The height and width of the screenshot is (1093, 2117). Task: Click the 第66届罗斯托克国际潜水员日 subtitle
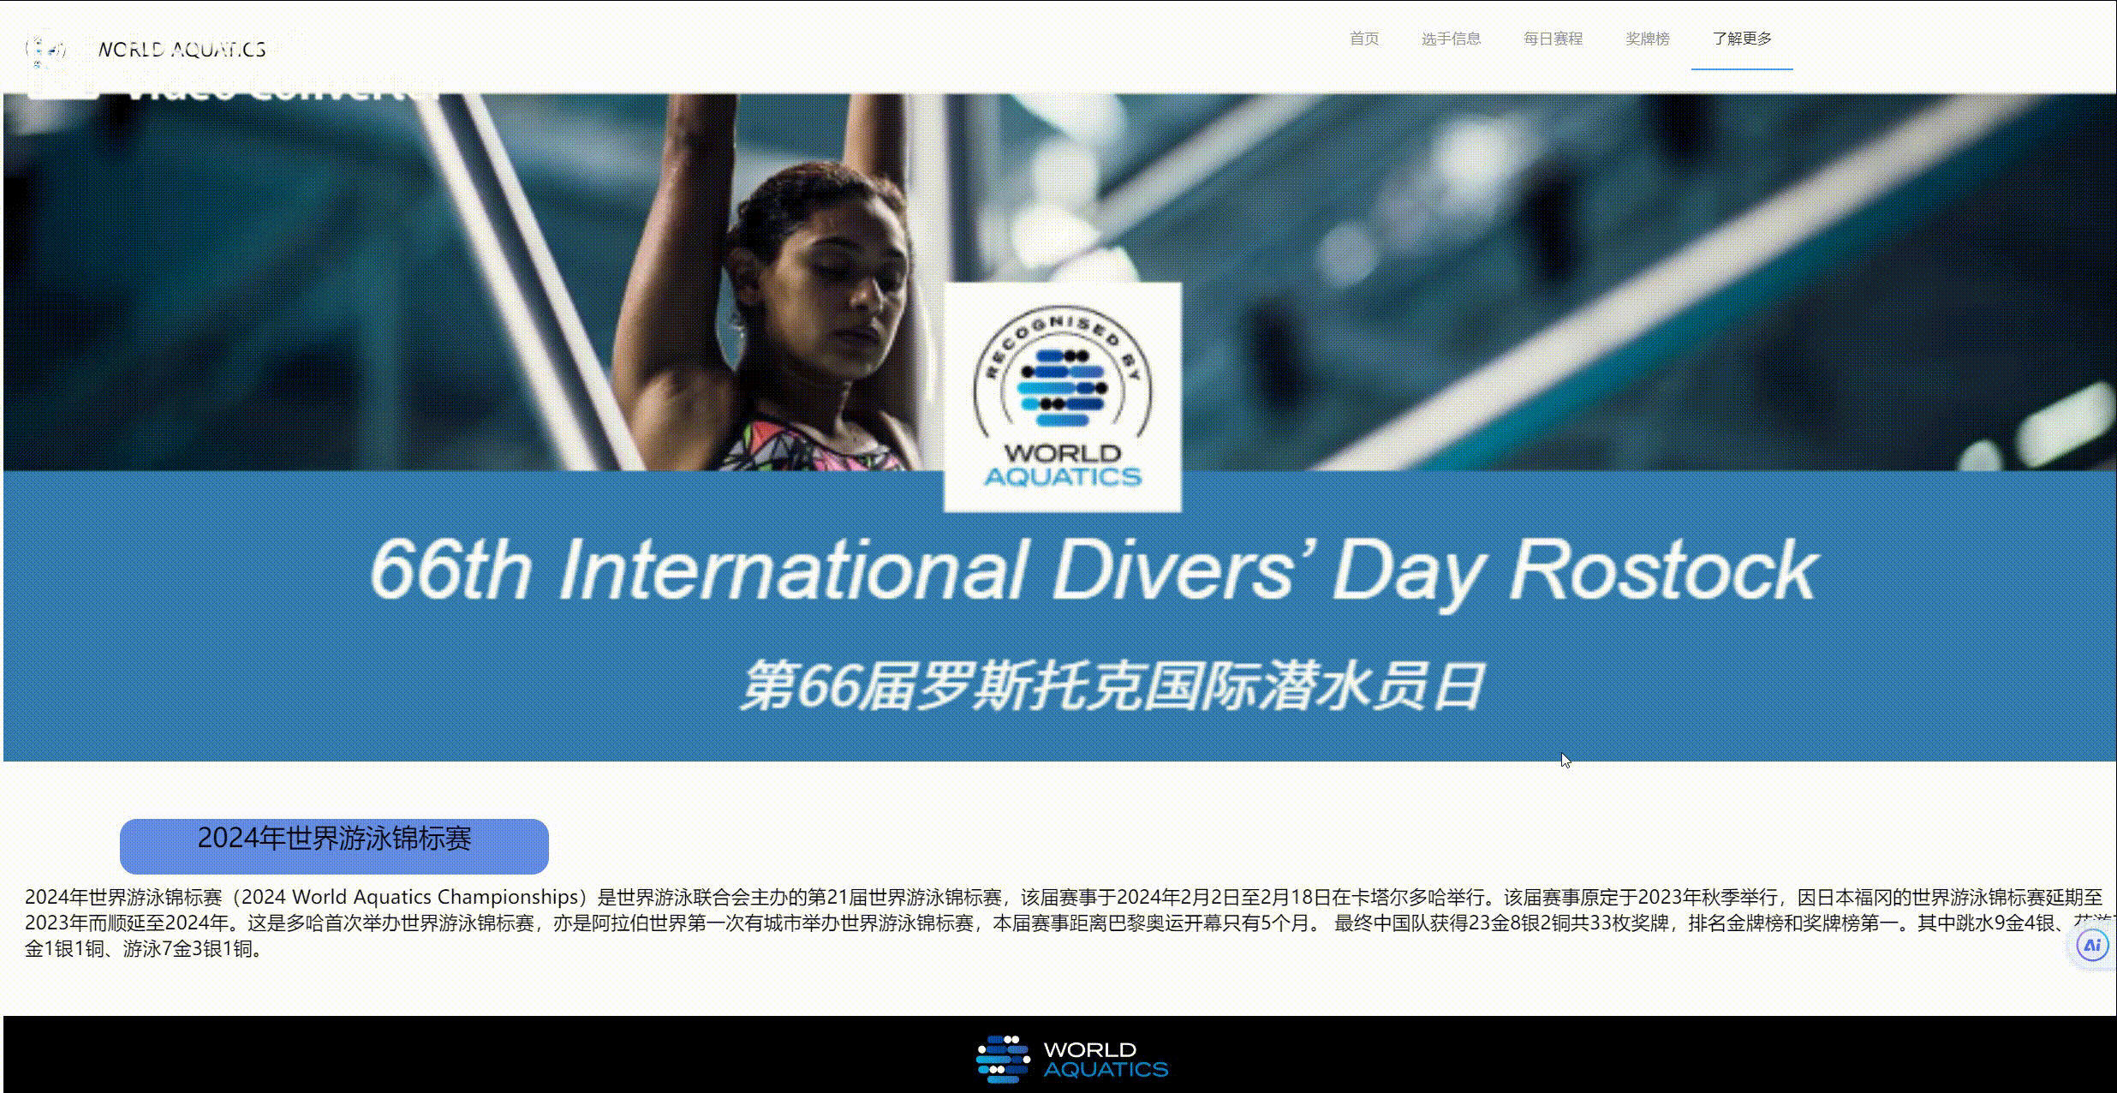(x=1112, y=685)
